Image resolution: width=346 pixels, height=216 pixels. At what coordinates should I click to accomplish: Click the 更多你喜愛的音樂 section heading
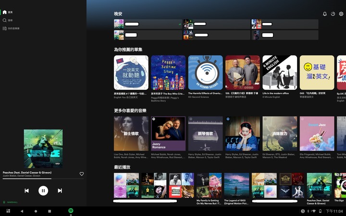[x=130, y=111]
